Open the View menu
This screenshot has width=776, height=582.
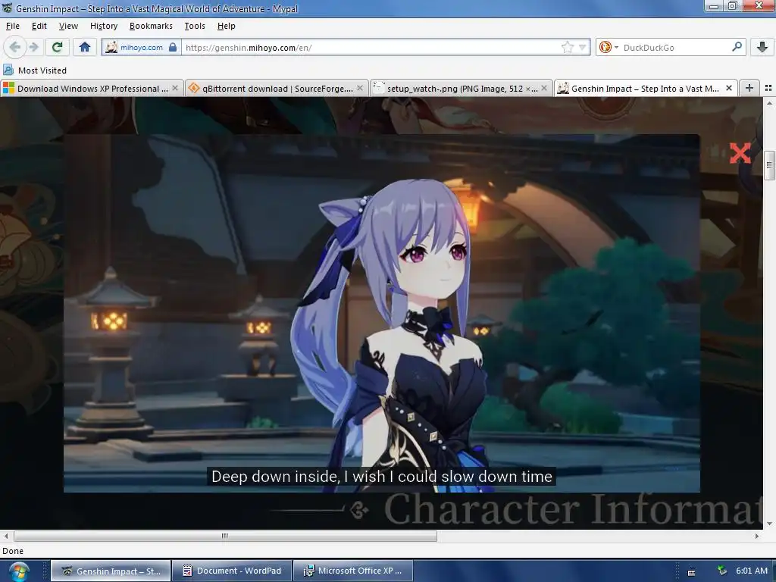(68, 26)
